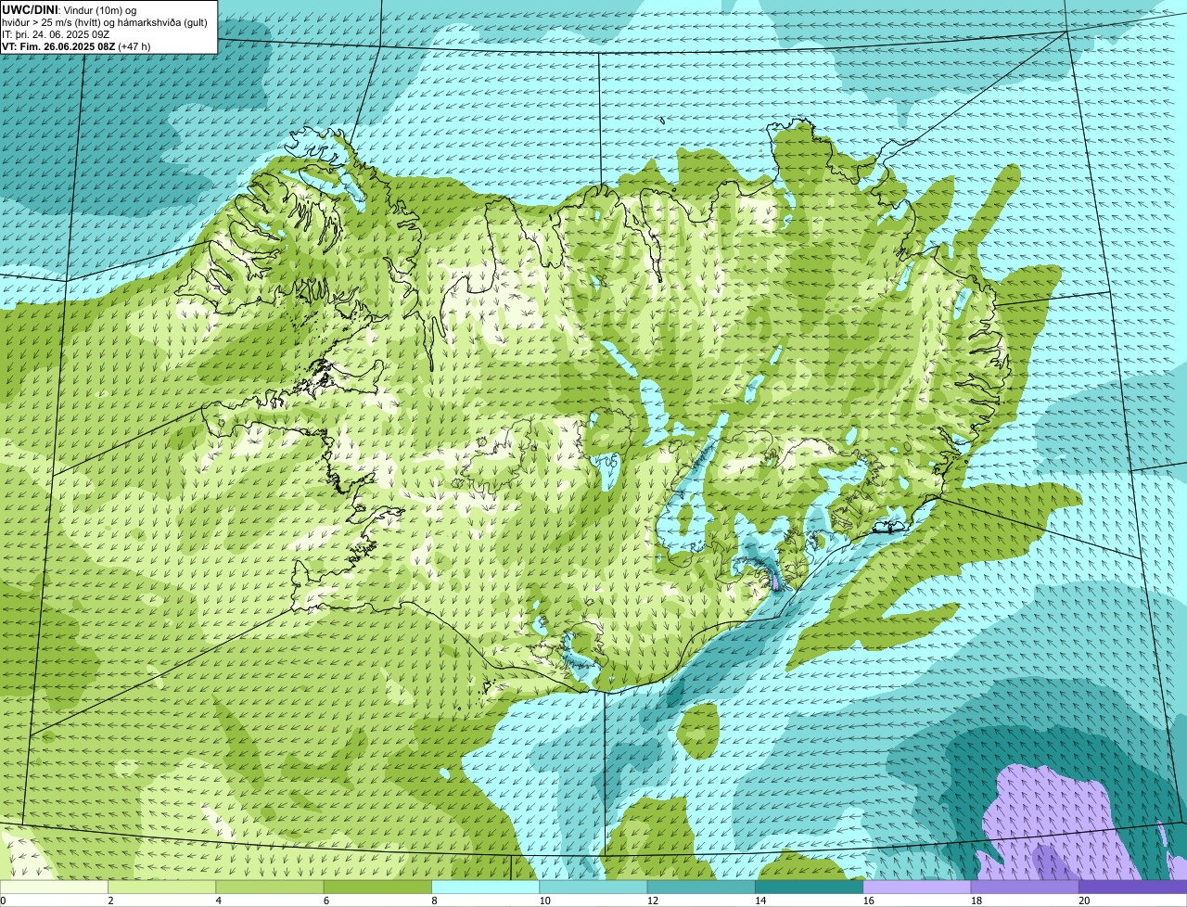Click the 8–10 m/s light cyan swatch

486,888
